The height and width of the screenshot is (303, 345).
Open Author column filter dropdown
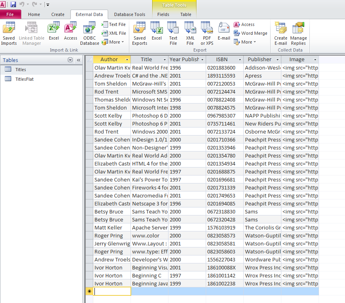pyautogui.click(x=127, y=60)
